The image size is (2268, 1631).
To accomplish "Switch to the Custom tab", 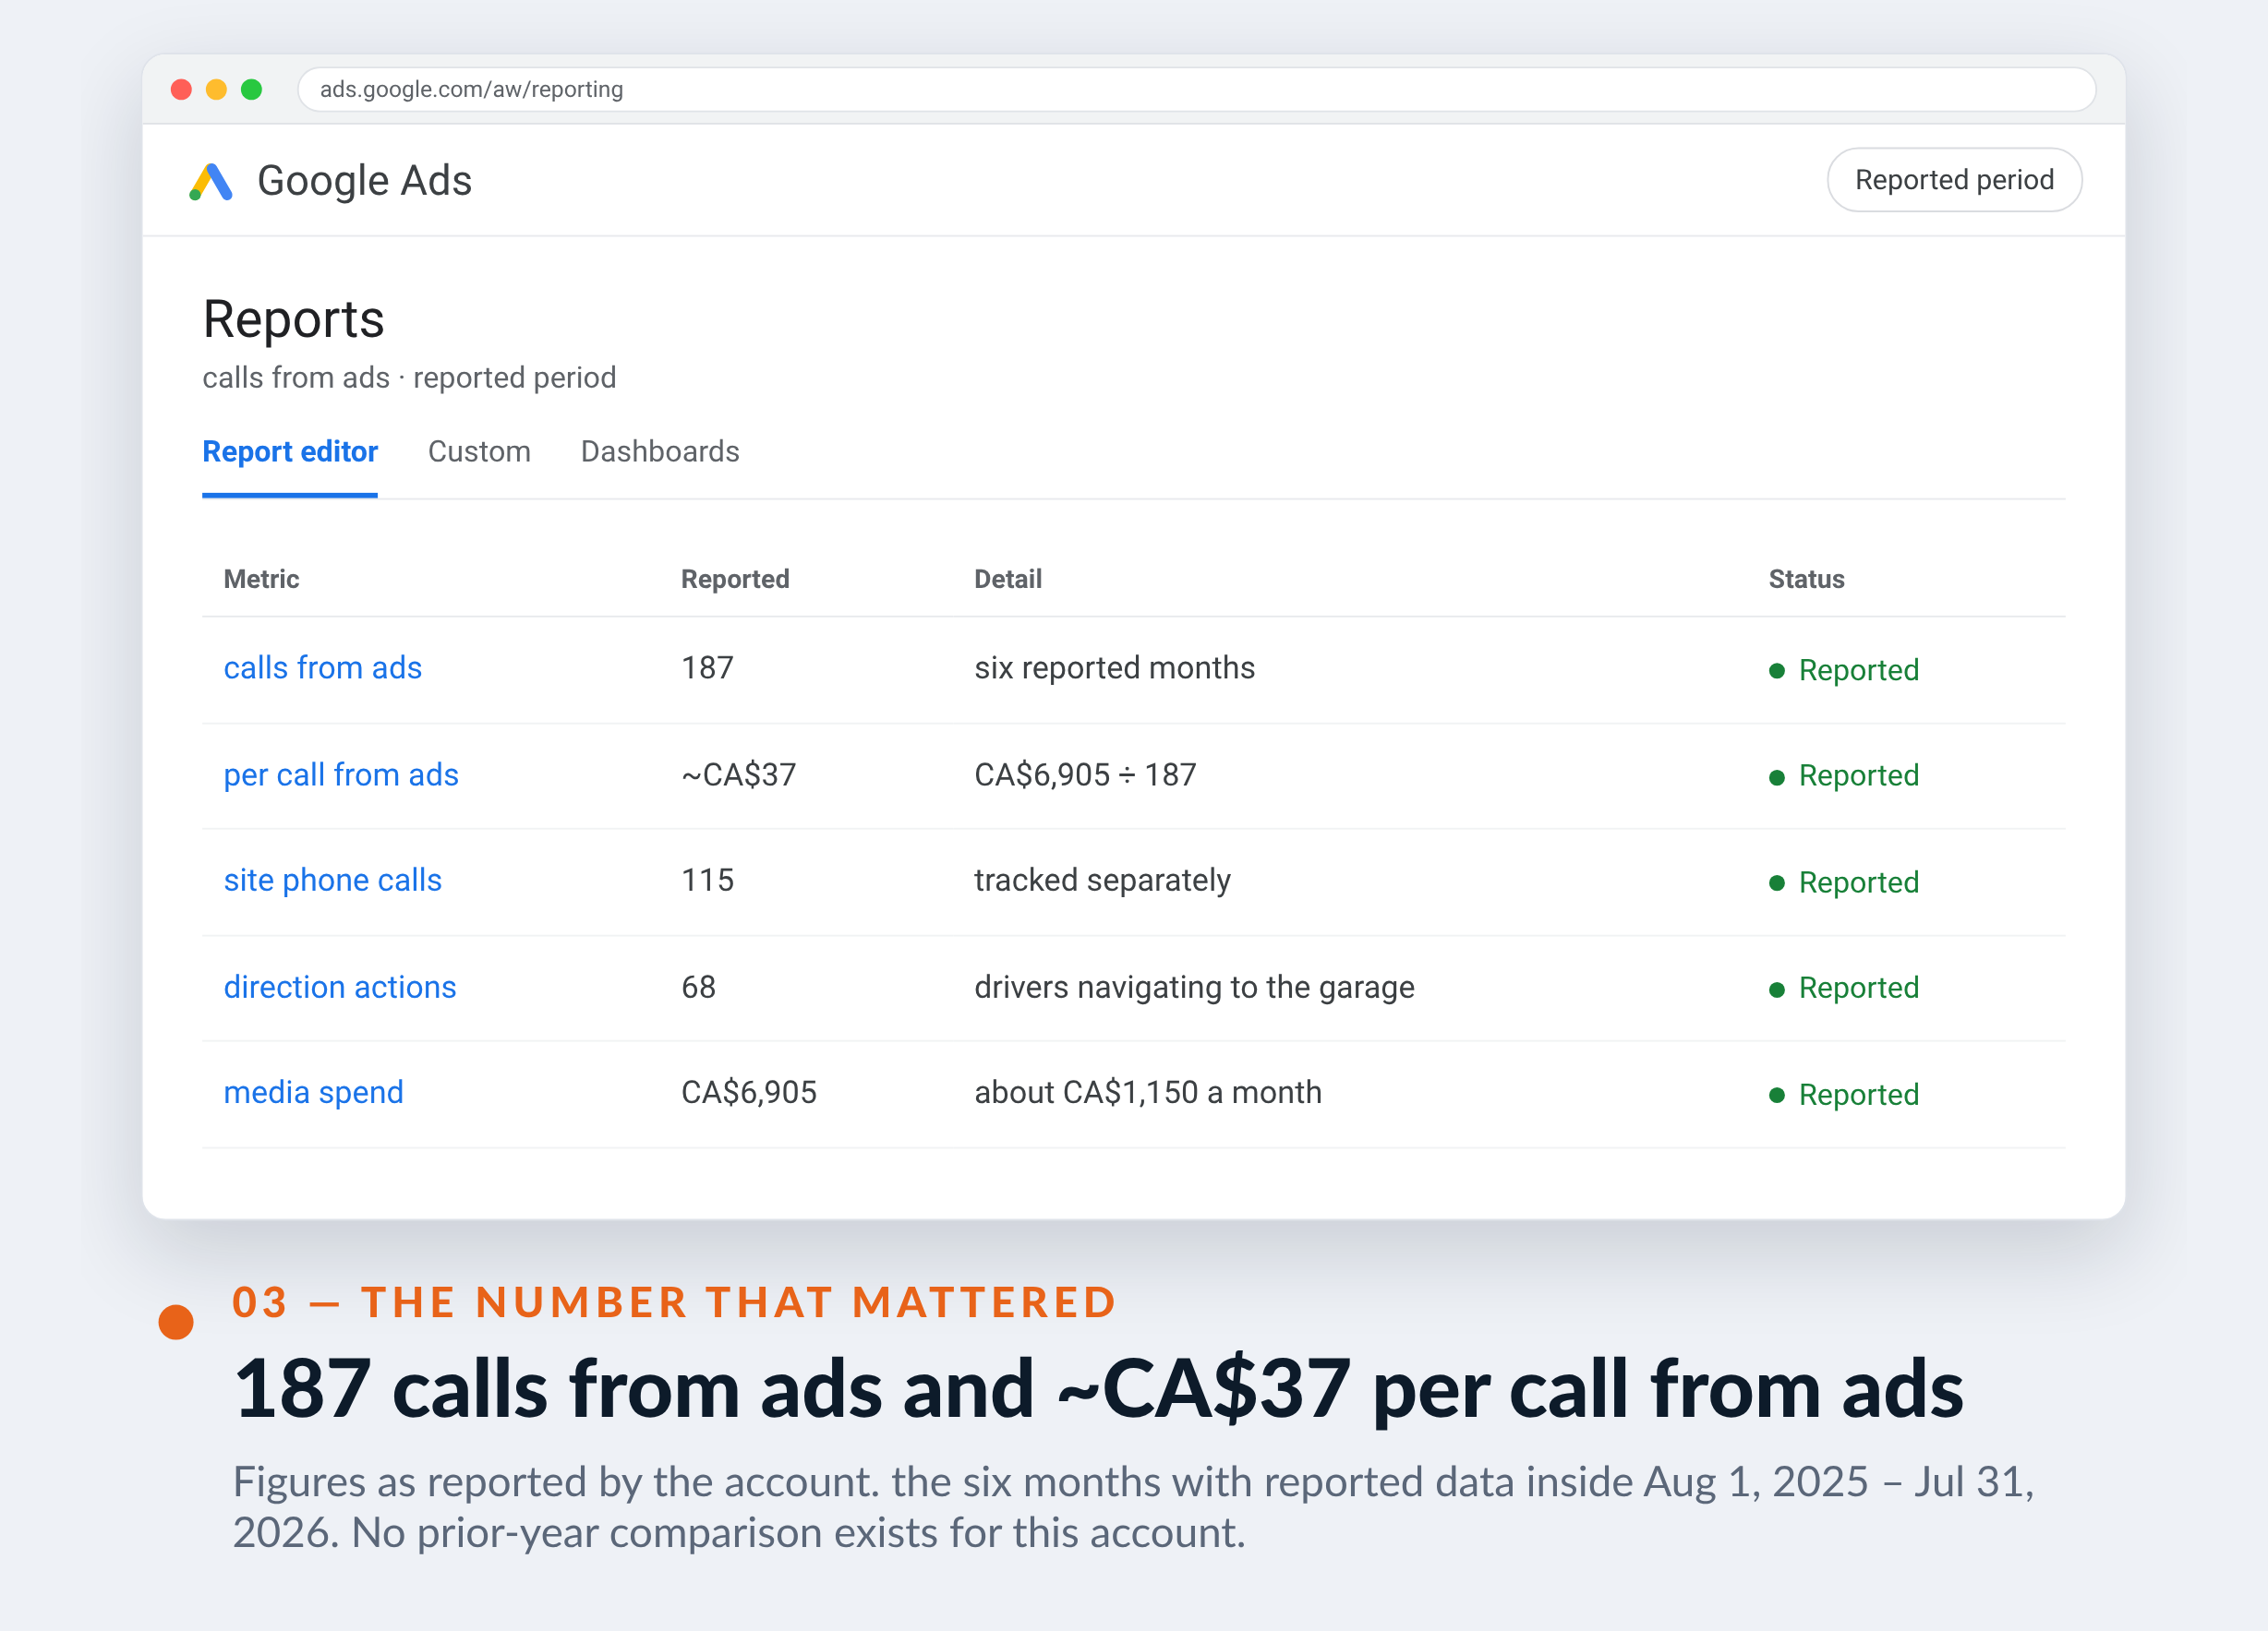I will pos(479,451).
